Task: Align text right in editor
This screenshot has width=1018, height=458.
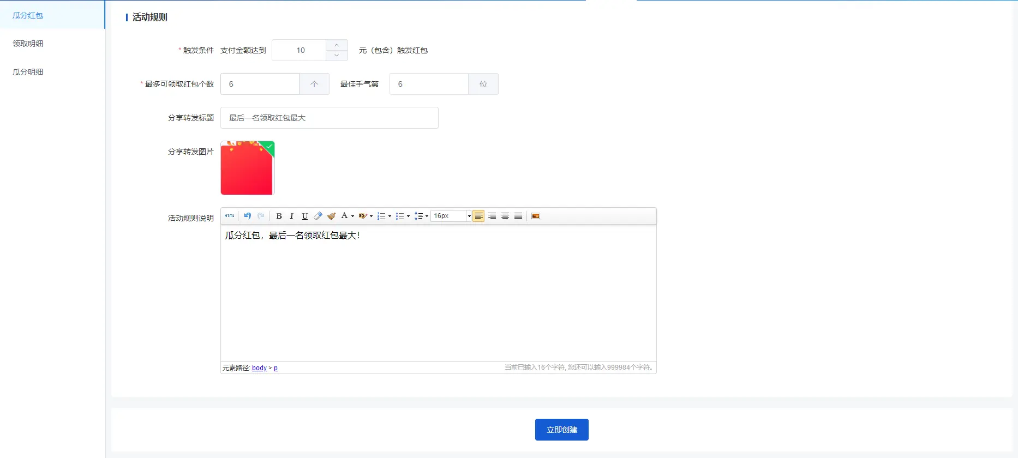Action: pyautogui.click(x=492, y=216)
